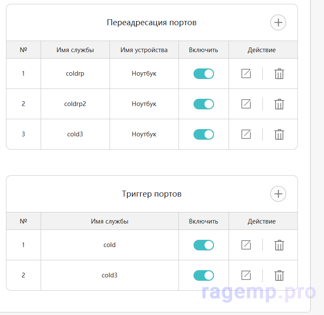Turn off the coldrp2 forwarding switch
The image size is (324, 315).
(204, 104)
